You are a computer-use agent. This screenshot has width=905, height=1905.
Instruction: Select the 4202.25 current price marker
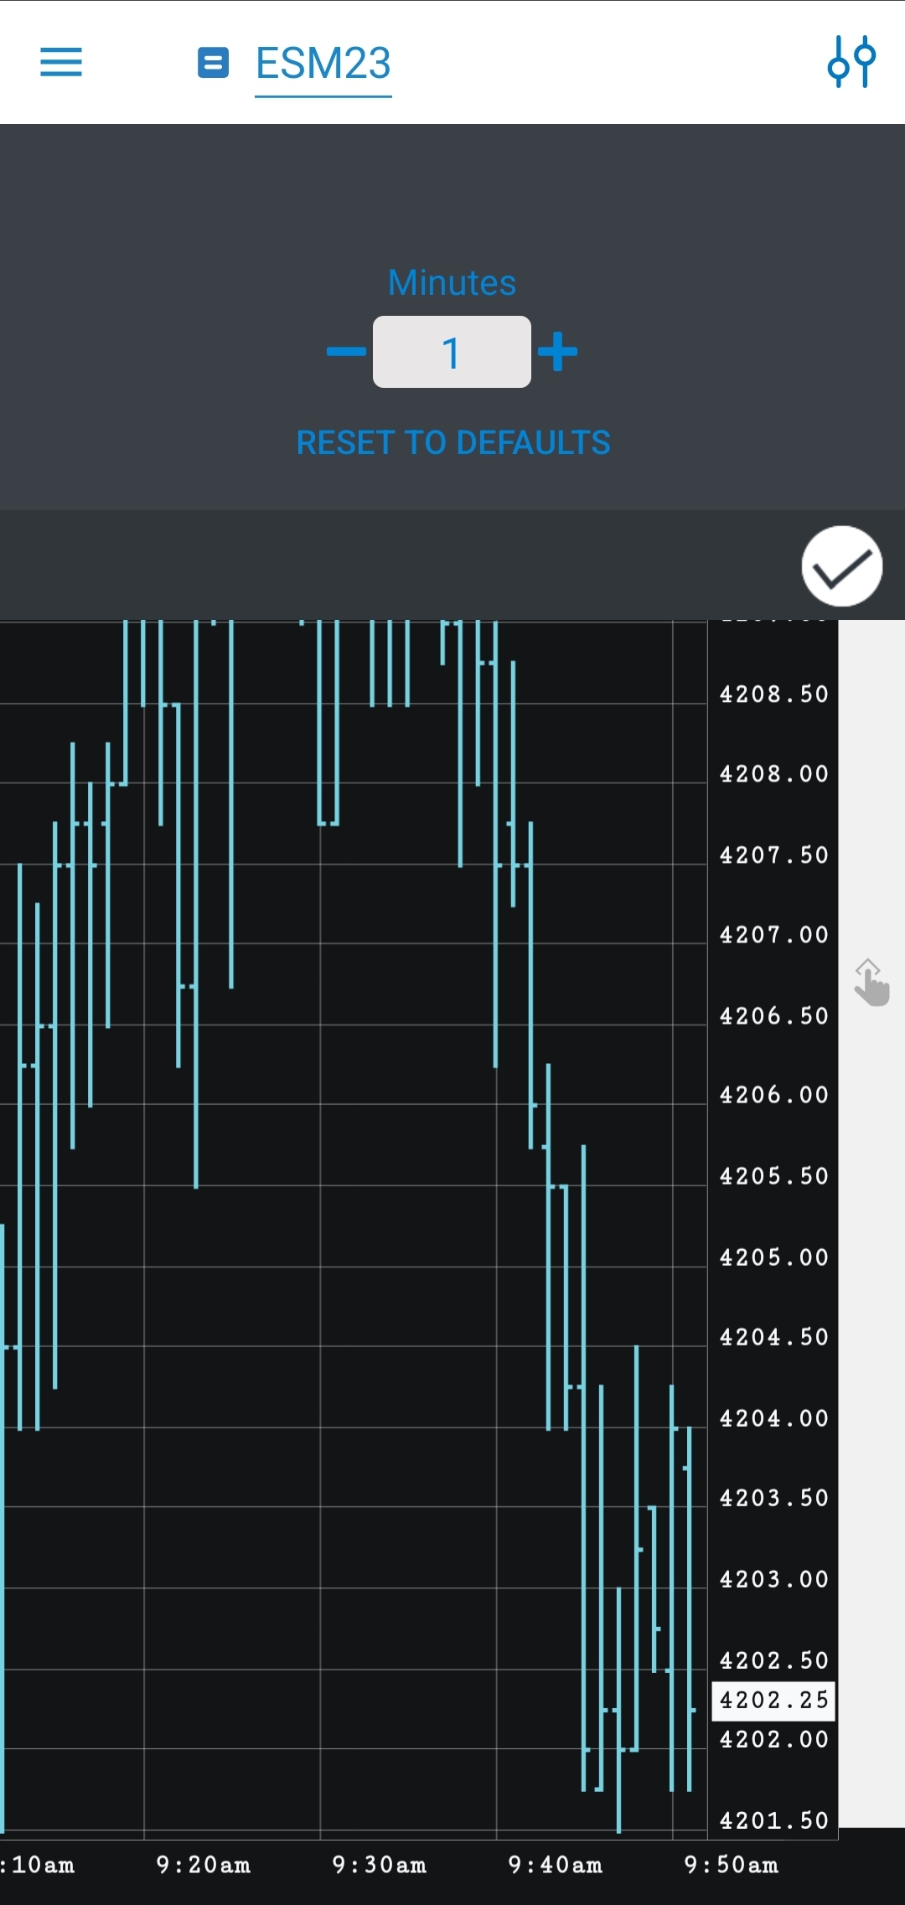pos(773,1700)
